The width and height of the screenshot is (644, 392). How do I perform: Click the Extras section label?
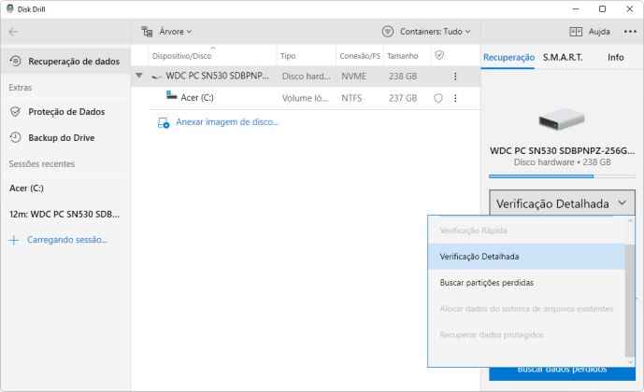click(x=21, y=88)
